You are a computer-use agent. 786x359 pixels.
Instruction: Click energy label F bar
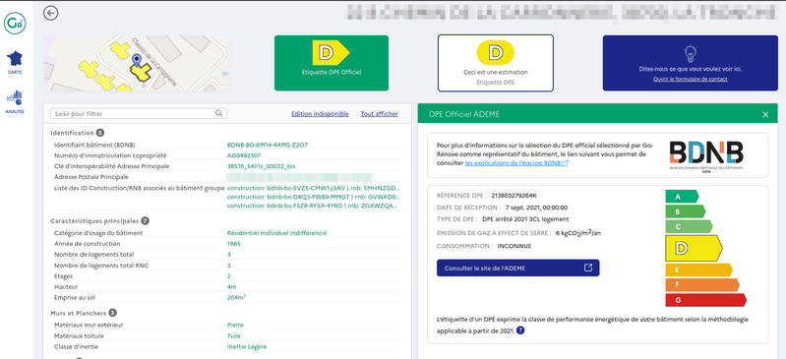702,285
